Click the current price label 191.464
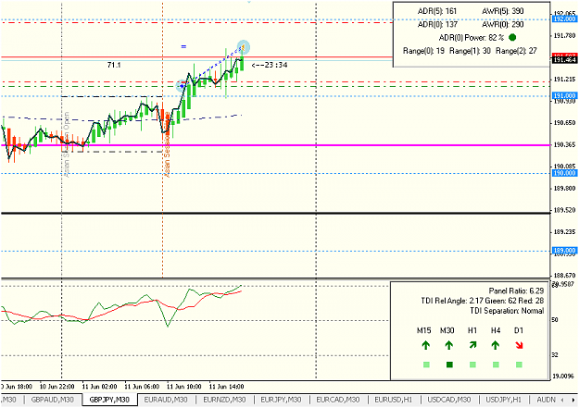 click(564, 60)
